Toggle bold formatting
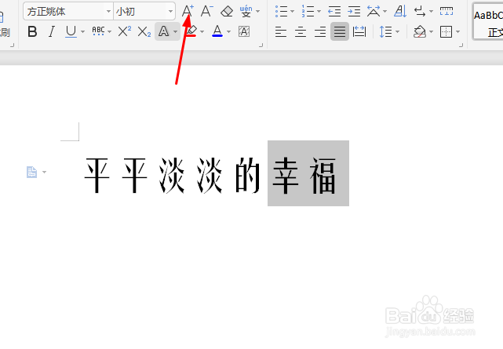 [32, 31]
